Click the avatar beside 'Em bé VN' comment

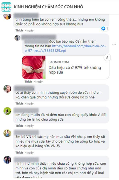pos(7,133)
